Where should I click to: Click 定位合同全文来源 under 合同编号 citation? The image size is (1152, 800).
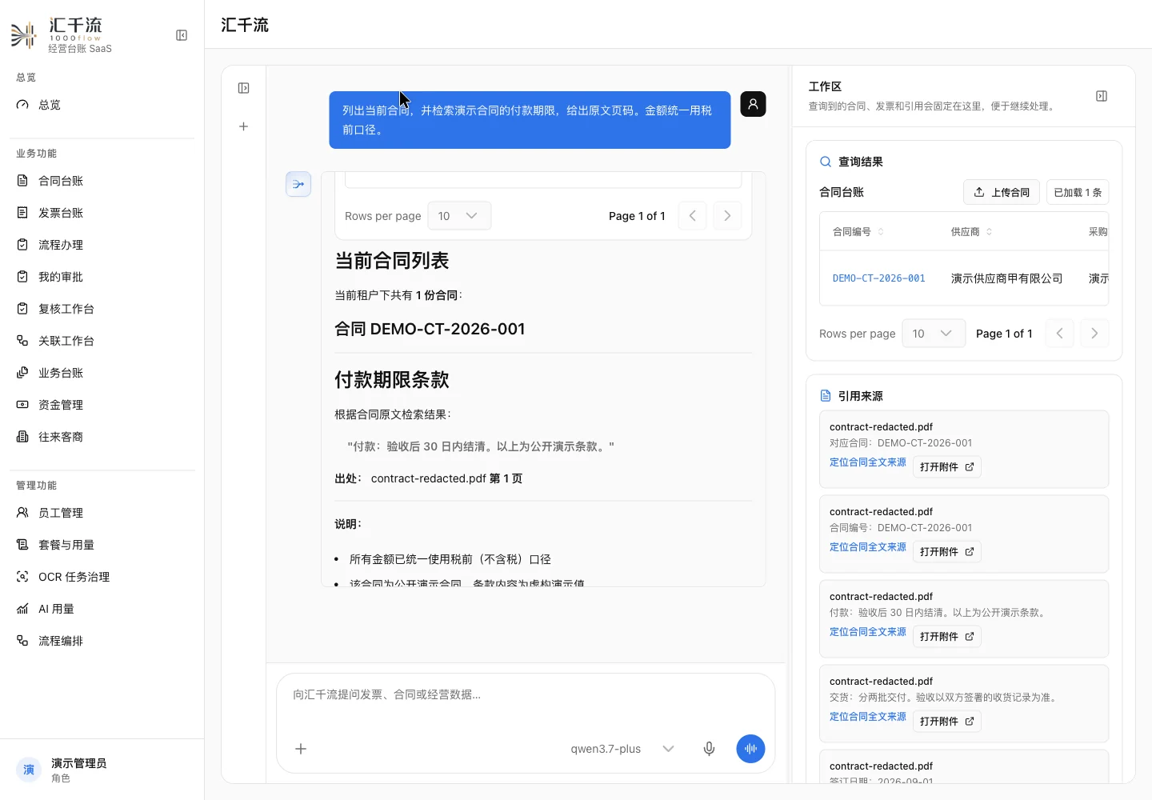868,547
